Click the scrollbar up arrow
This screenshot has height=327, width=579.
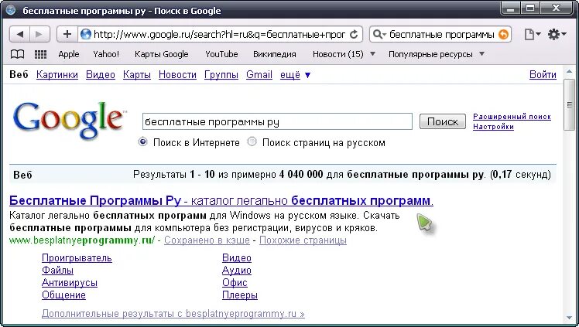[569, 71]
